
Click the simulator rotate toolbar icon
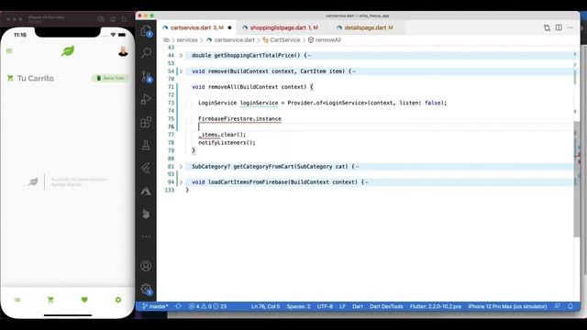pyautogui.click(x=125, y=18)
